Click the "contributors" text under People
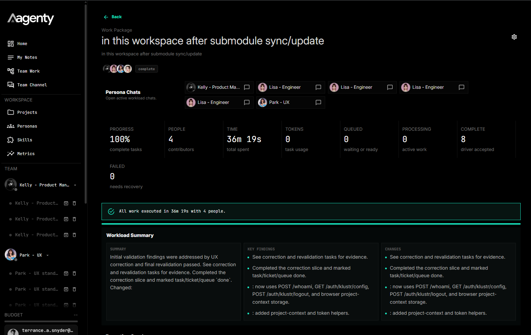531x335 pixels. pyautogui.click(x=181, y=150)
